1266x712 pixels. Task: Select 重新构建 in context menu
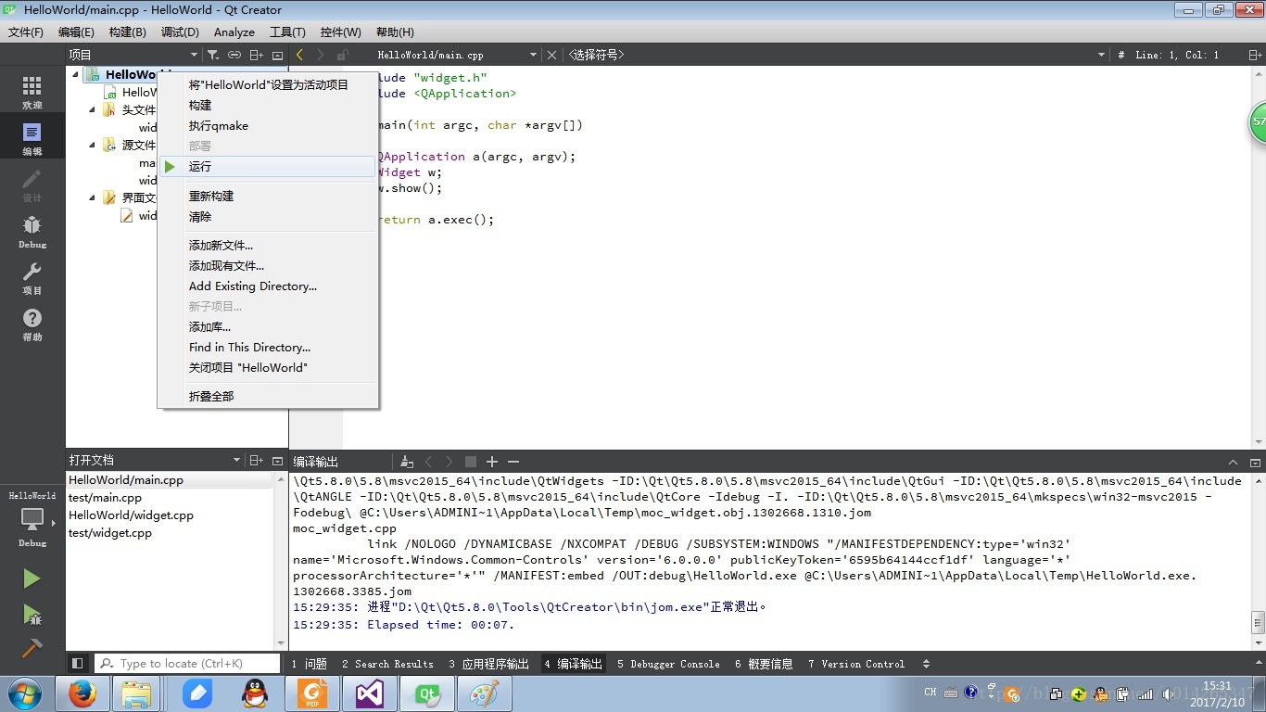268,197
